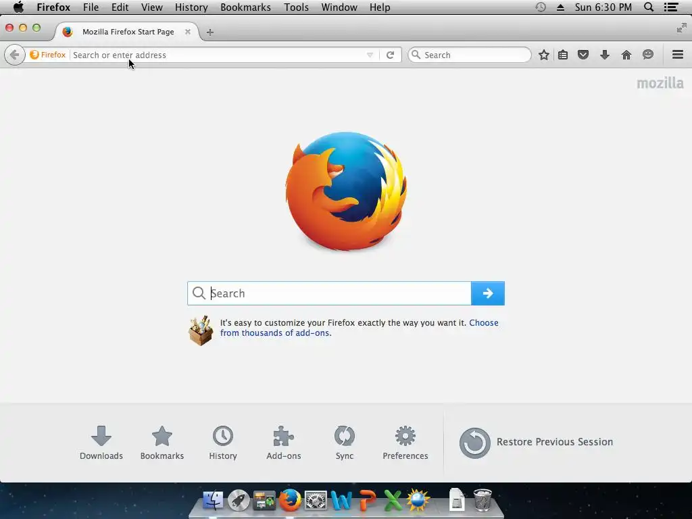Open Firefox icon in the Dock
Screen dimensions: 692x519
290,501
